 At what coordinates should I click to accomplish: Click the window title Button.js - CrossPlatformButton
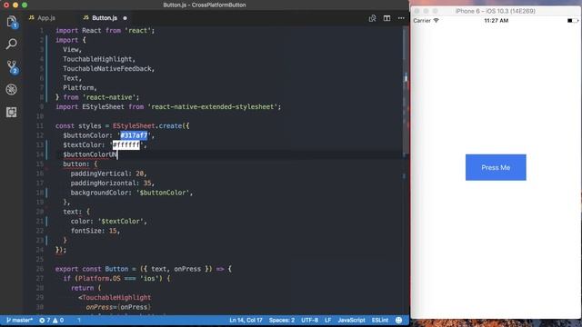pos(205,5)
